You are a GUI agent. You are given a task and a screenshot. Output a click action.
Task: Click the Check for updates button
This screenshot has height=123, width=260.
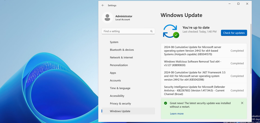point(234,33)
